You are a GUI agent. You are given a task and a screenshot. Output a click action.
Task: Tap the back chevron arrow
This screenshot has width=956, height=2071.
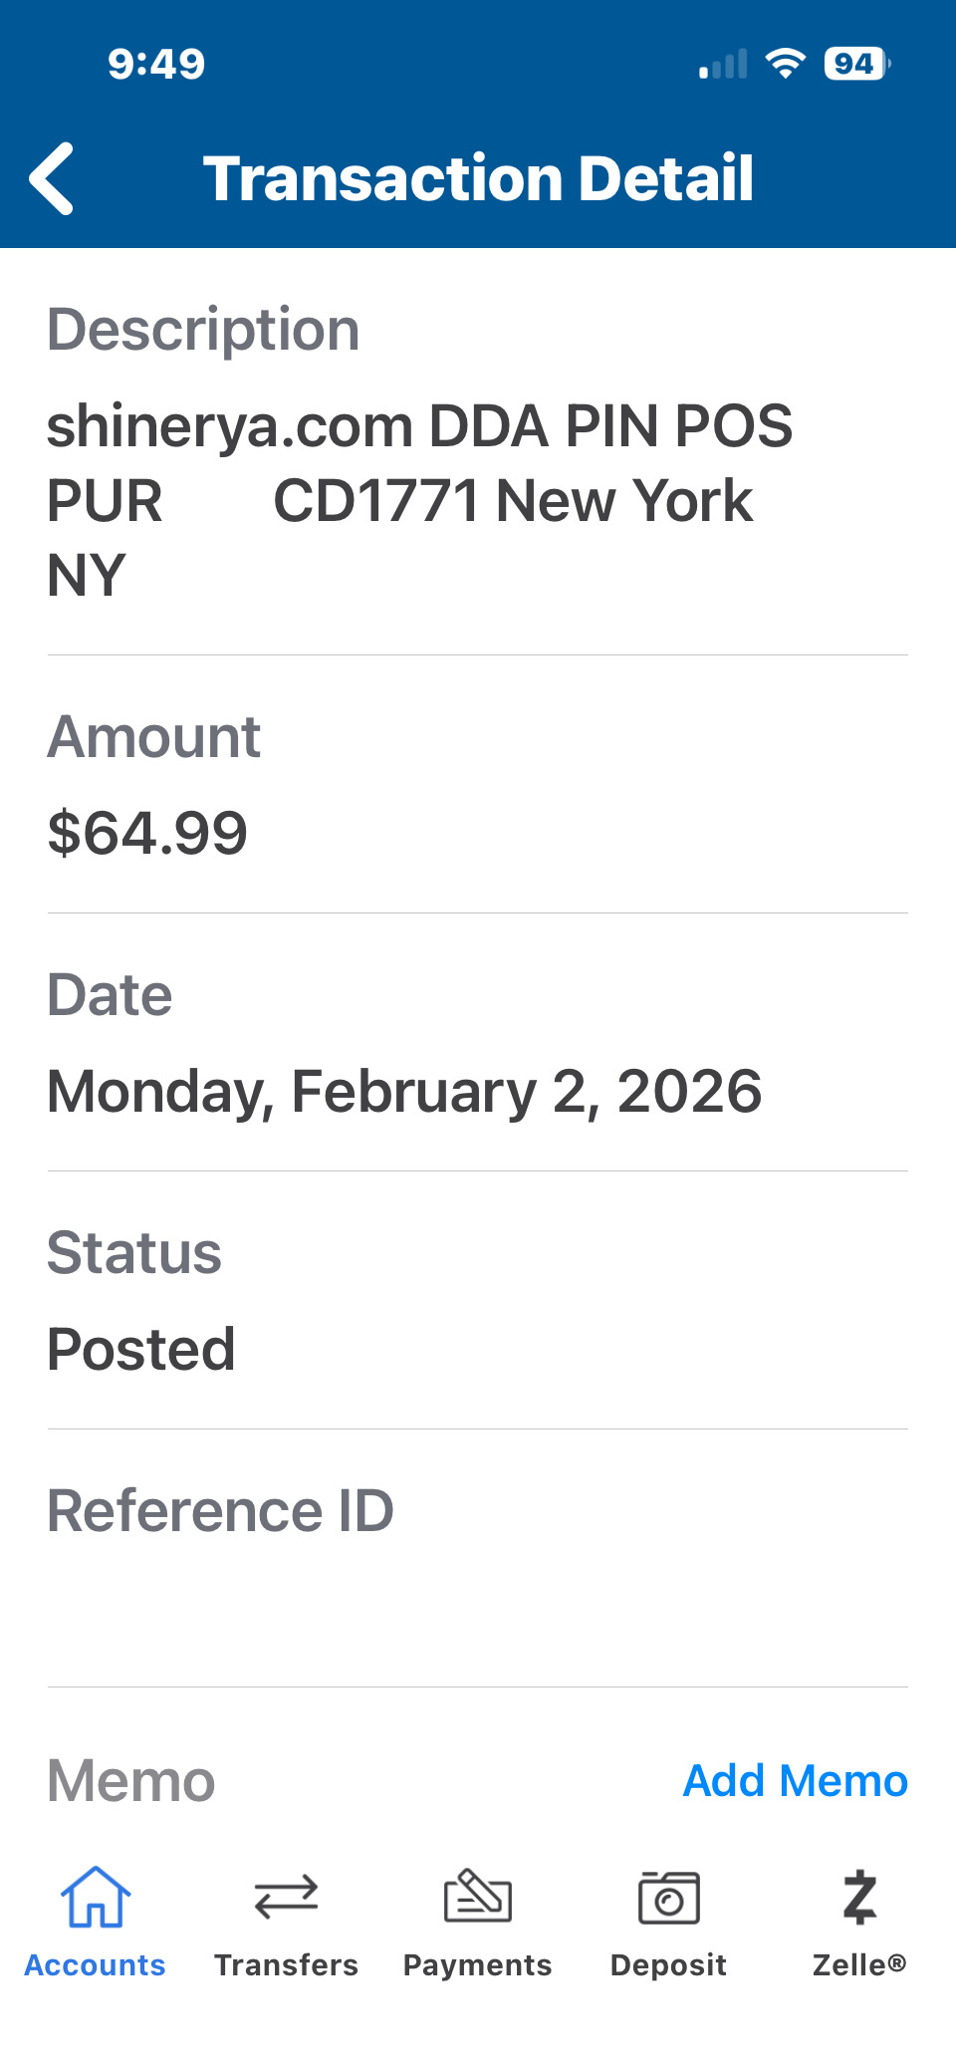52,178
